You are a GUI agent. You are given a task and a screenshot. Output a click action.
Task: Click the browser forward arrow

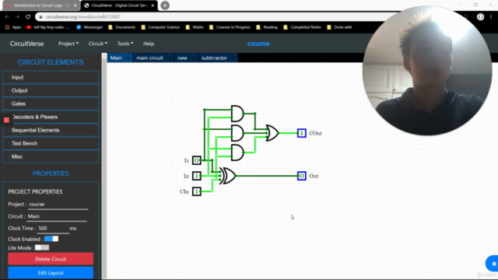17,17
